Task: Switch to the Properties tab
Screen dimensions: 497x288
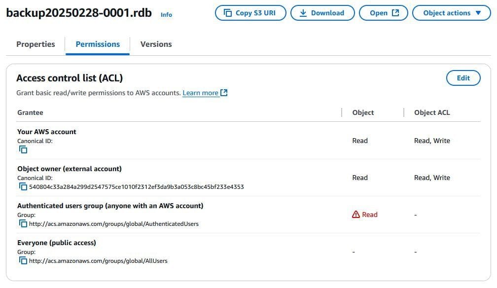Action: (35, 44)
